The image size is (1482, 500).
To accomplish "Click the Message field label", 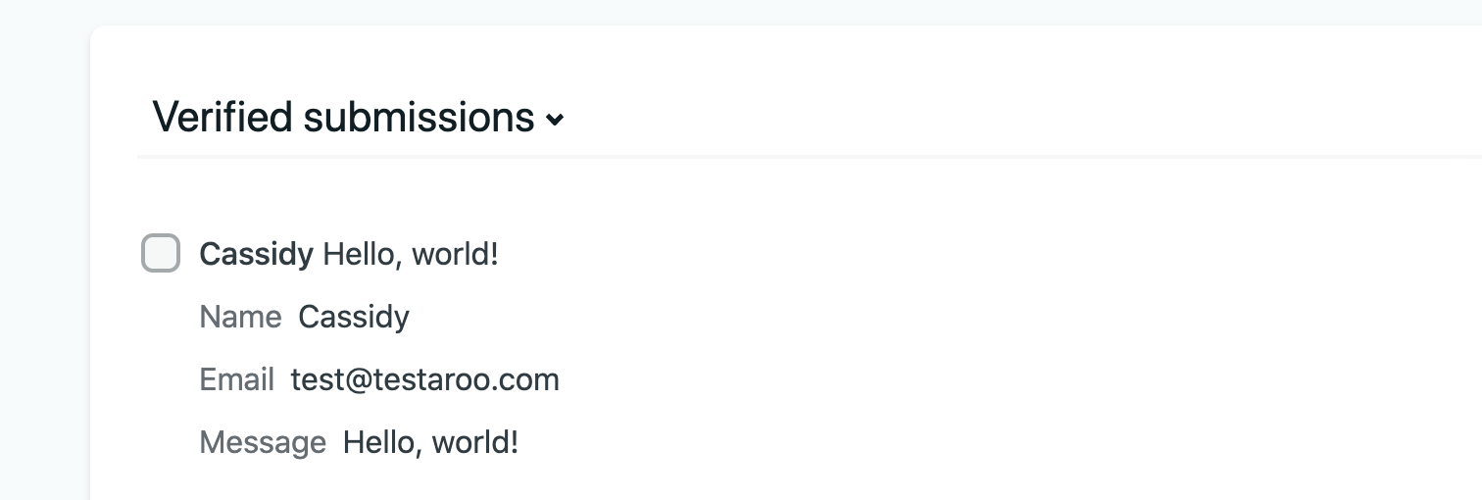I will pos(263,442).
